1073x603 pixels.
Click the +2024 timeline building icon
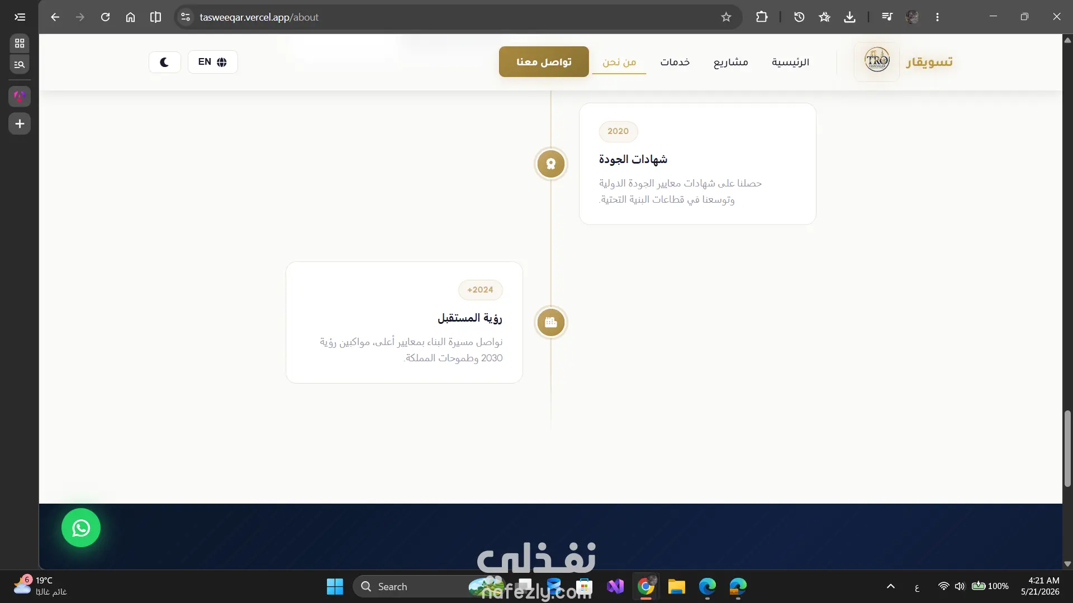(551, 322)
